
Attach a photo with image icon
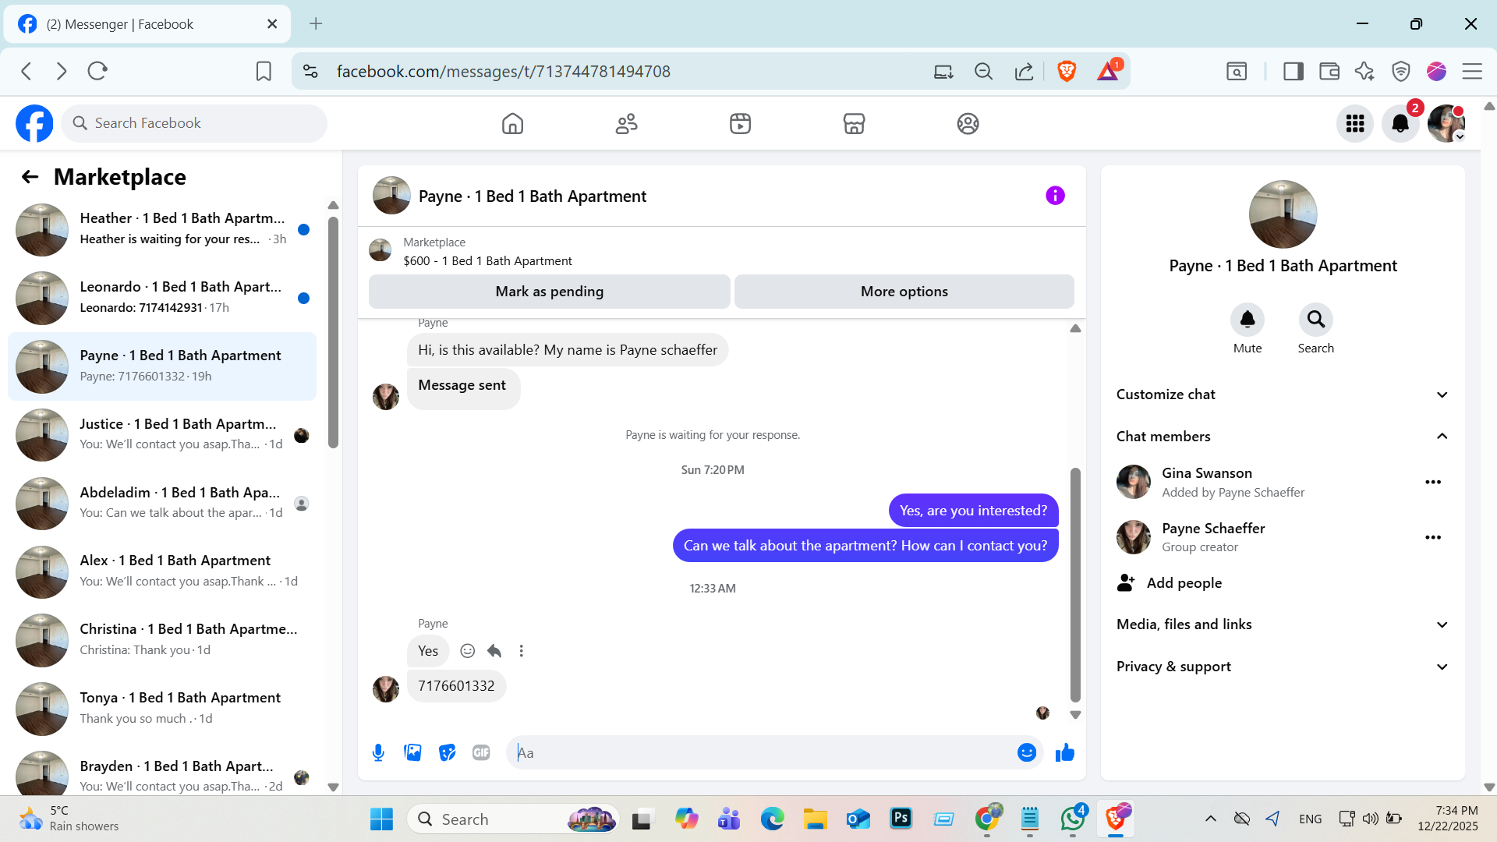click(412, 752)
